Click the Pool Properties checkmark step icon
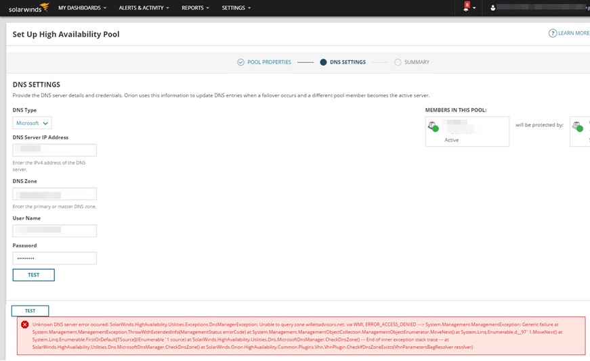The width and height of the screenshot is (590, 361). pyautogui.click(x=240, y=62)
